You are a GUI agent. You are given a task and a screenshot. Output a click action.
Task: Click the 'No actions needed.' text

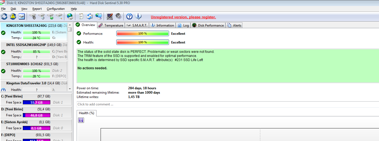pyautogui.click(x=92, y=68)
